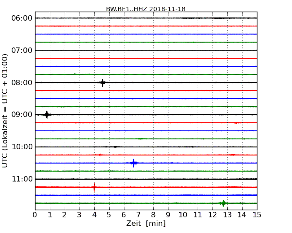Click x-axis tick label 13
Screen dimensions: 292x233
click(x=227, y=215)
